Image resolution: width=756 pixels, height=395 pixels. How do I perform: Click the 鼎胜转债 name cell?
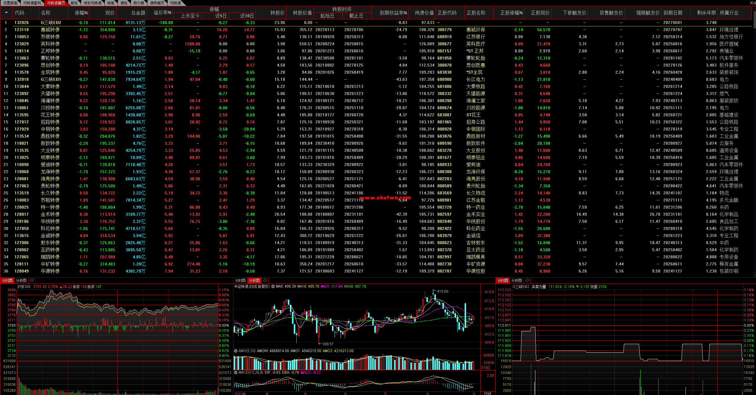(50, 136)
